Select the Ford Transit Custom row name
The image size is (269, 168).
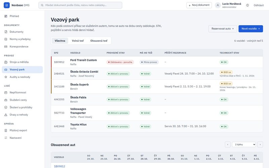[x=83, y=60]
